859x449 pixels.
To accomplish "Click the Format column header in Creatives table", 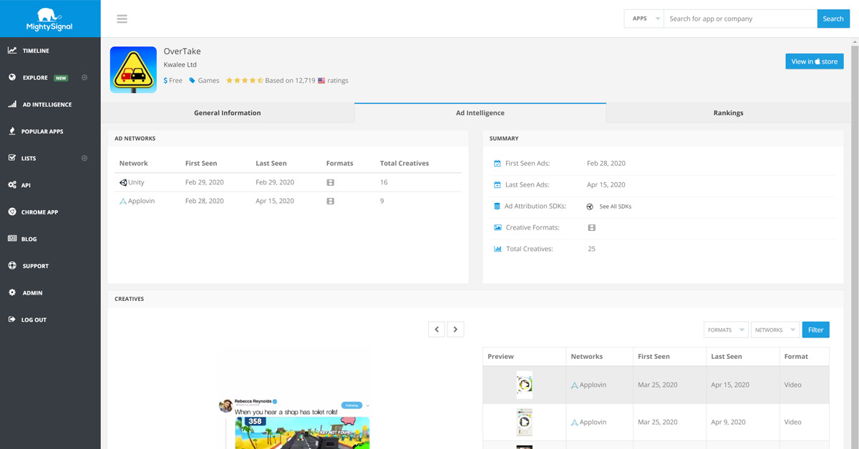I will coord(796,357).
